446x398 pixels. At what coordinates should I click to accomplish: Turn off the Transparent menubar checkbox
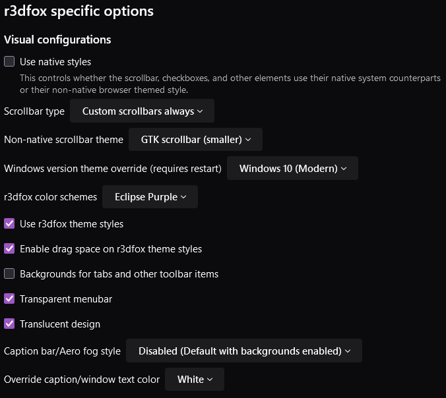click(x=9, y=299)
